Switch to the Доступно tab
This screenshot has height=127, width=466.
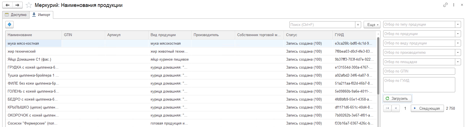click(x=16, y=15)
